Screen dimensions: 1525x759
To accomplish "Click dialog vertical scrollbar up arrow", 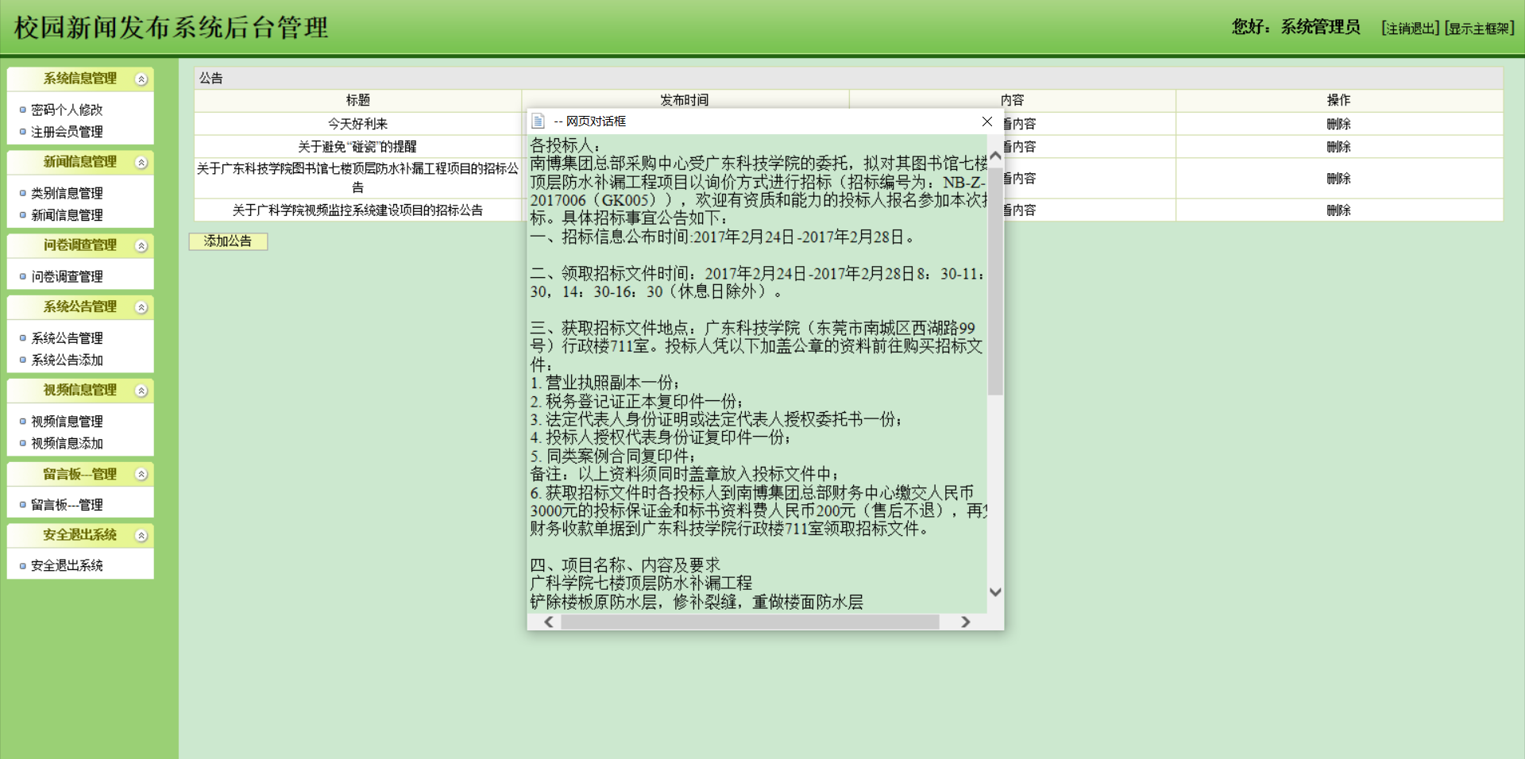I will [x=995, y=156].
